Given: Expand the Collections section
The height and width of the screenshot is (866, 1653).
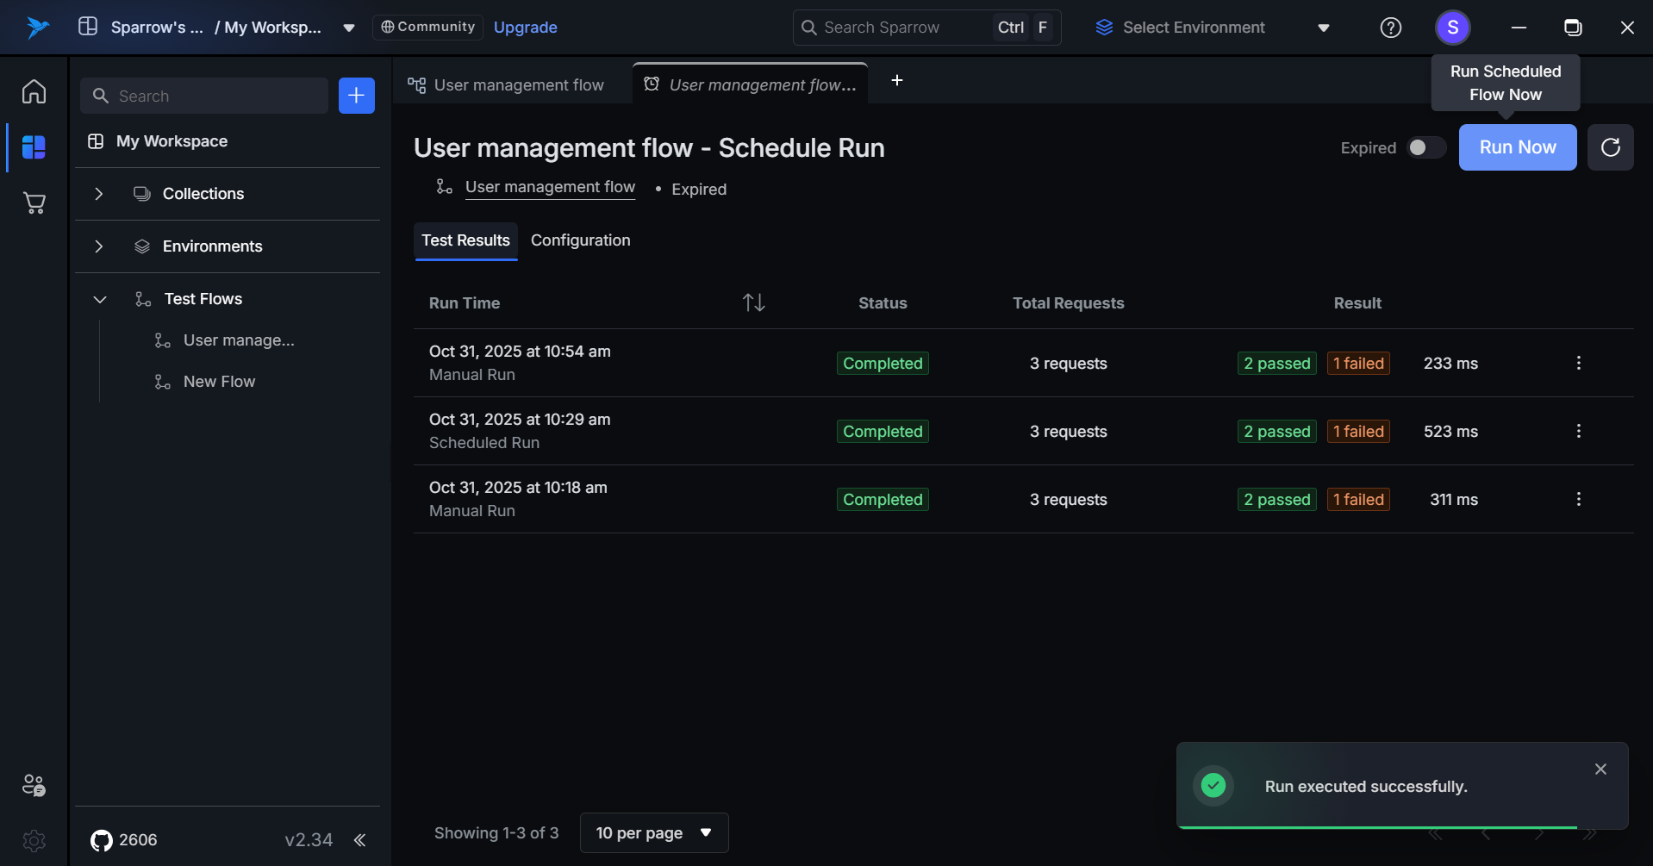Looking at the screenshot, I should coord(99,194).
